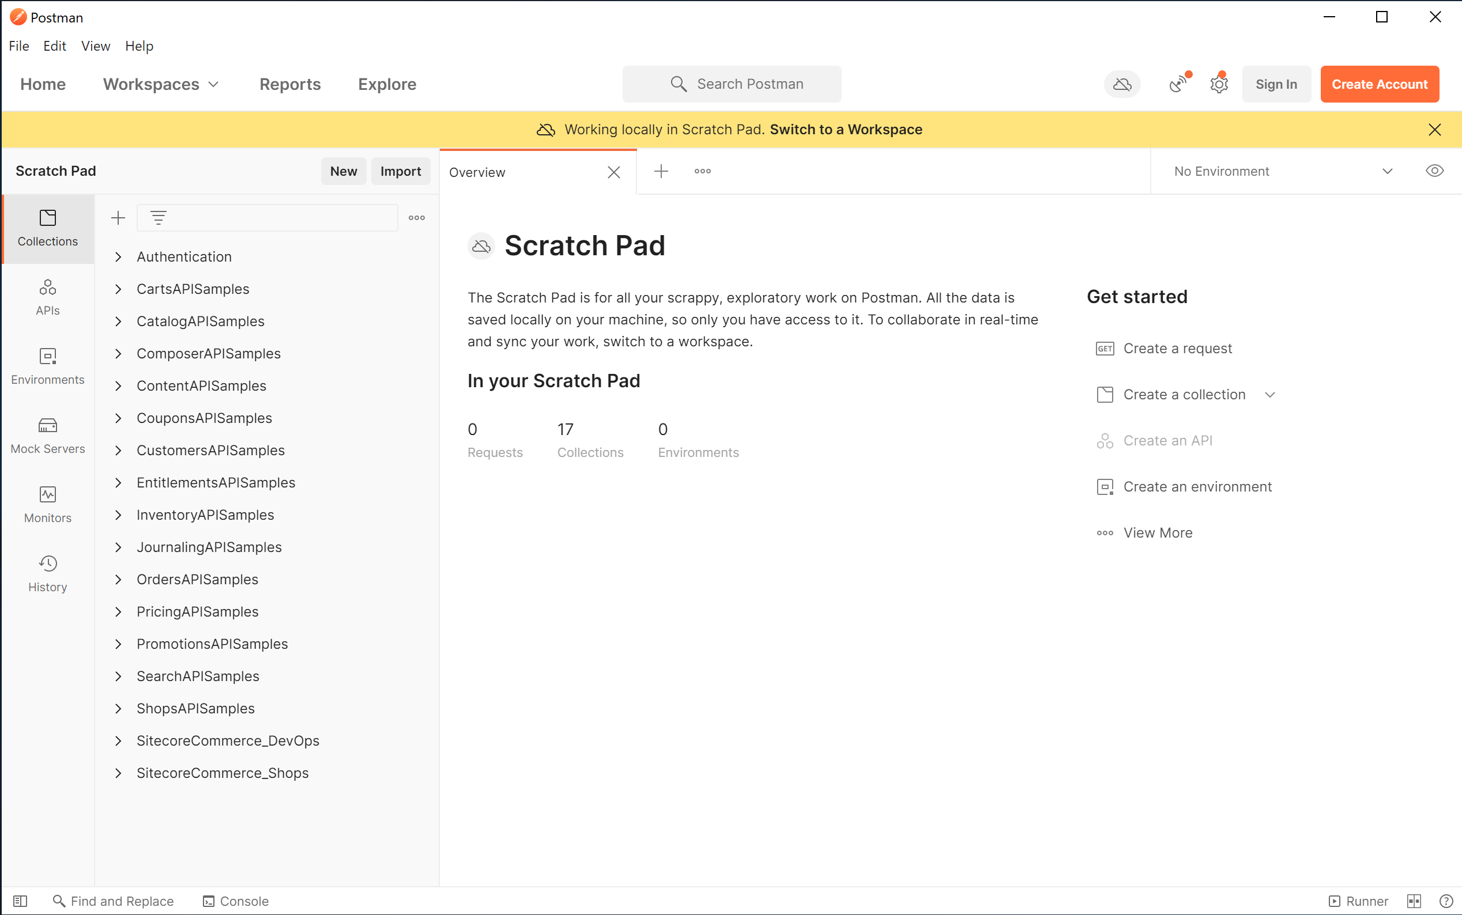Expand the Create a collection chevron
This screenshot has height=915, width=1462.
(1269, 395)
